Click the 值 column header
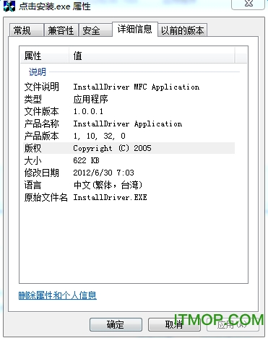This screenshot has height=338, width=268. [152, 56]
